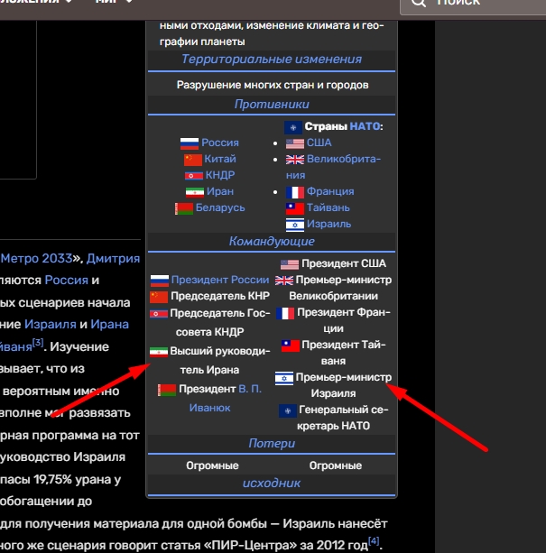Open the НАТО link in header
Viewport: 546px width, 553px height.
point(366,126)
